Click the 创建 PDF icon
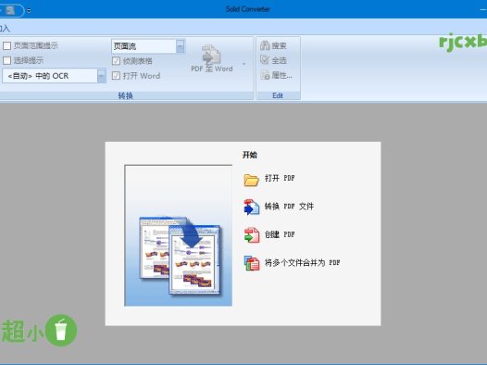 pyautogui.click(x=251, y=235)
